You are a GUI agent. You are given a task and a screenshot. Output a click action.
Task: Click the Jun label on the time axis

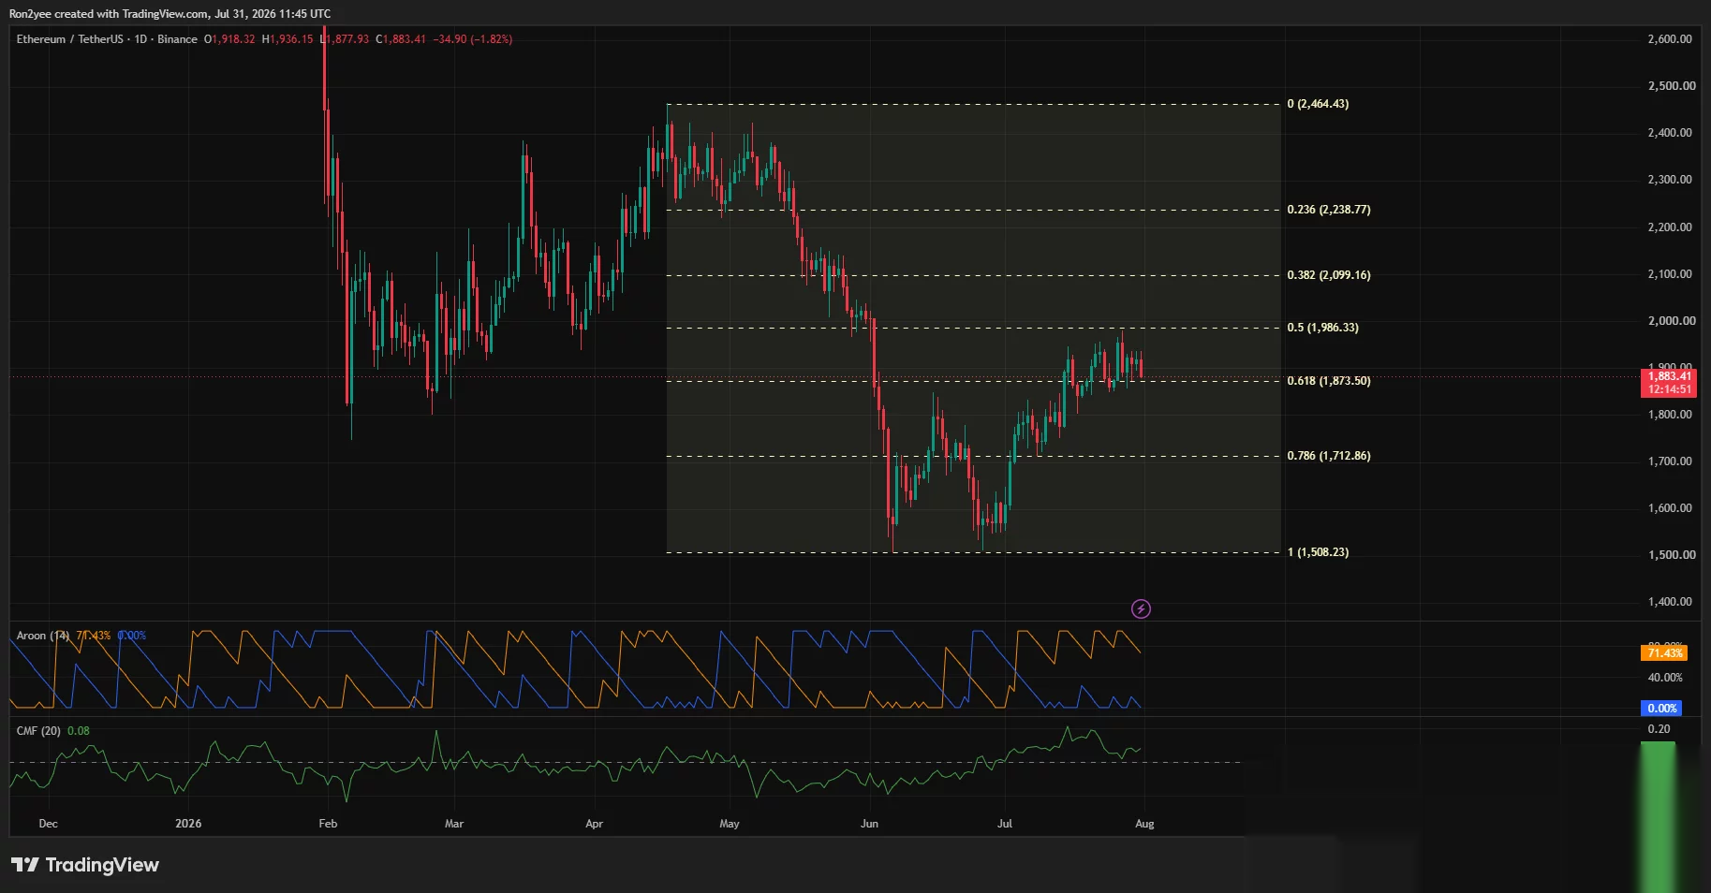pos(869,824)
